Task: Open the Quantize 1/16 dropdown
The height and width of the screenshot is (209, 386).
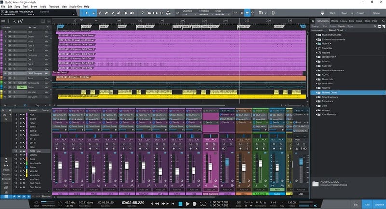Action: click(189, 14)
